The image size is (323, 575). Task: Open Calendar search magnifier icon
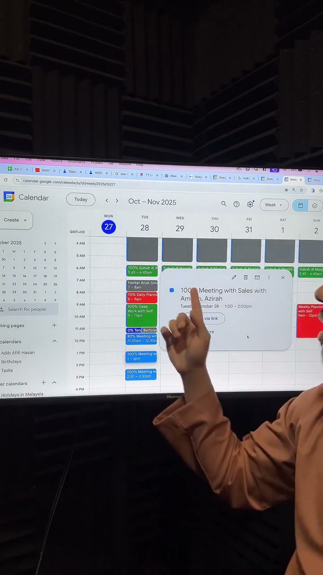[x=223, y=204]
